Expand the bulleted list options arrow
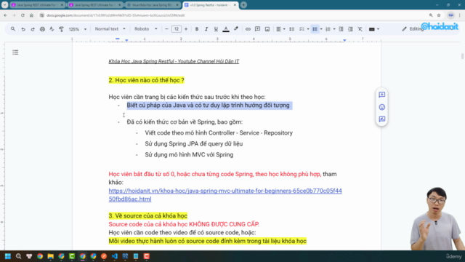 (321, 29)
